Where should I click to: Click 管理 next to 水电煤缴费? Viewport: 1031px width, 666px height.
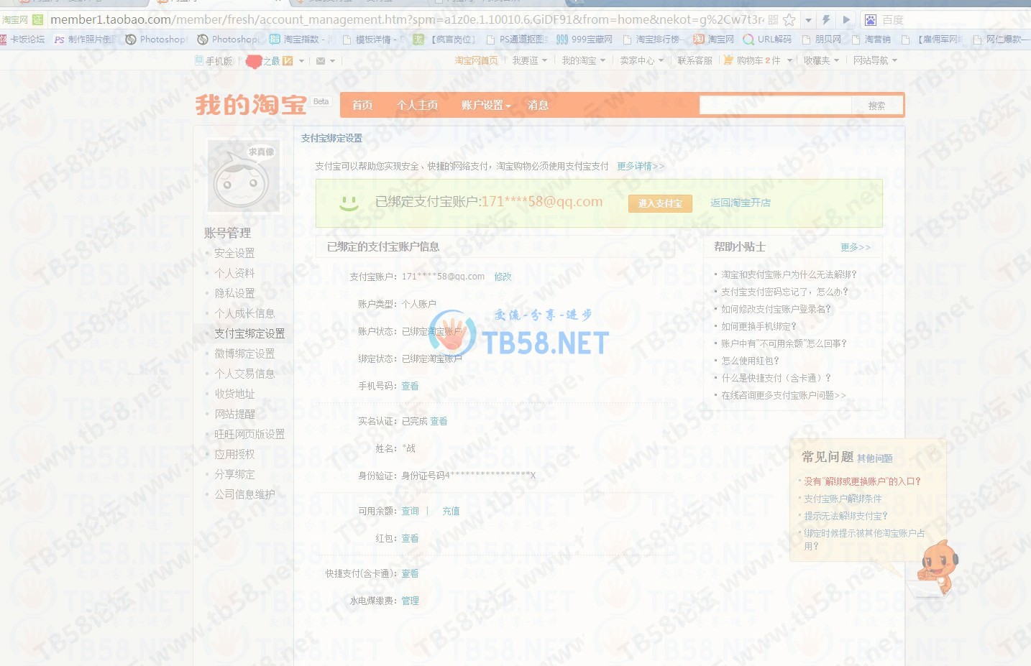point(410,601)
